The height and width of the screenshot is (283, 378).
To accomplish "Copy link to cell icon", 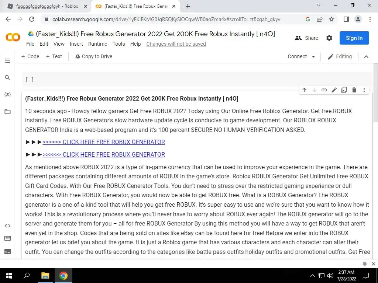I will point(324,90).
